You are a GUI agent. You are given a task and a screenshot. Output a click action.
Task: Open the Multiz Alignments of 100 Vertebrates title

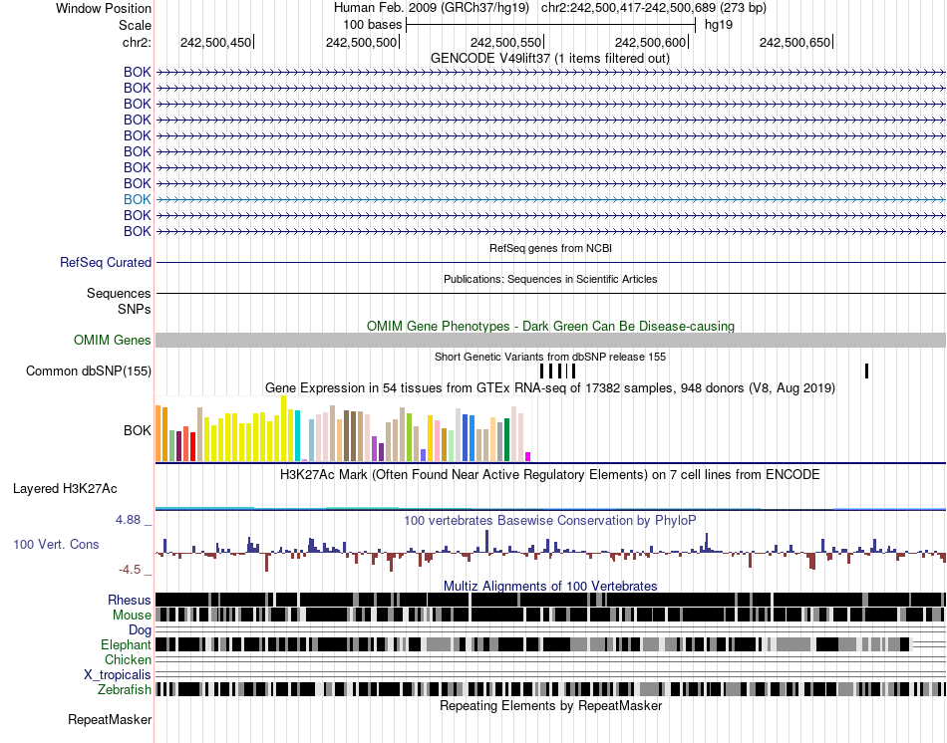pyautogui.click(x=550, y=586)
